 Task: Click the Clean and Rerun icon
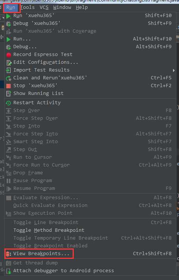coord(9,78)
